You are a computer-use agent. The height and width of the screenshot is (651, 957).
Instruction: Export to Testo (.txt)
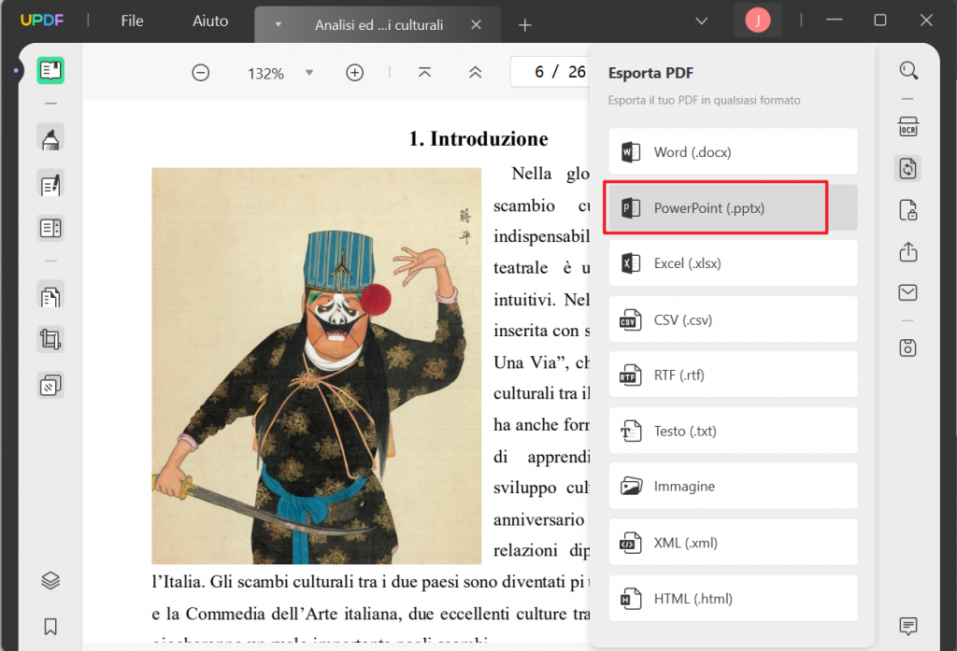733,431
